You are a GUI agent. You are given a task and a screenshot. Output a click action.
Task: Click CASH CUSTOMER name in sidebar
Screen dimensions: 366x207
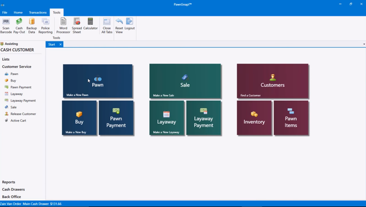17,49
